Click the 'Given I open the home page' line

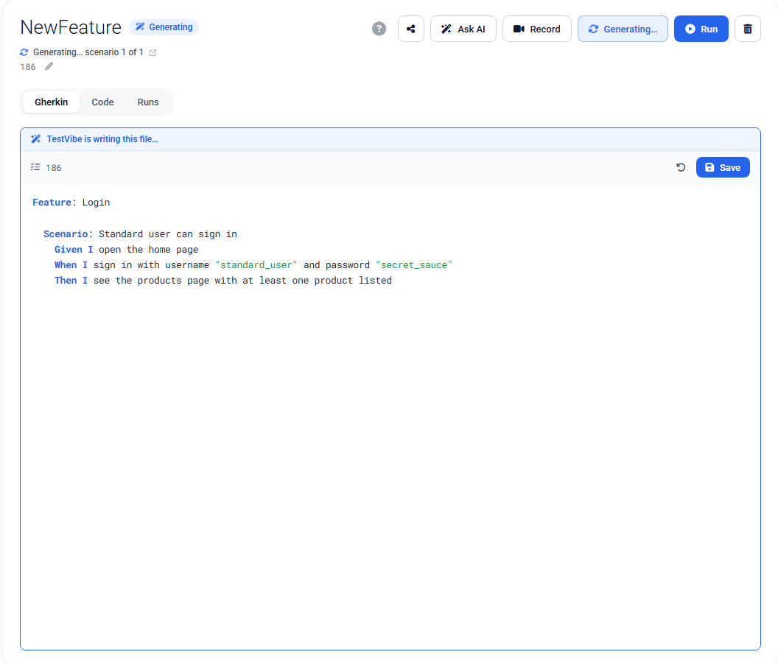pyautogui.click(x=127, y=249)
